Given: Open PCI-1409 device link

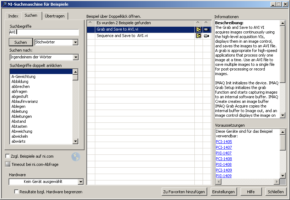Looking at the screenshot, I should [224, 170].
